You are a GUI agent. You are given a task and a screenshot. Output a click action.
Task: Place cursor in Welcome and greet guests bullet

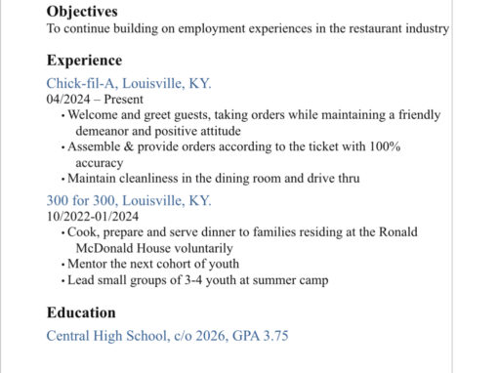(254, 115)
